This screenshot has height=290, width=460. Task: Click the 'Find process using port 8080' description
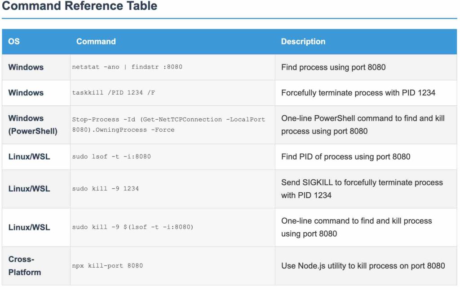click(x=333, y=67)
